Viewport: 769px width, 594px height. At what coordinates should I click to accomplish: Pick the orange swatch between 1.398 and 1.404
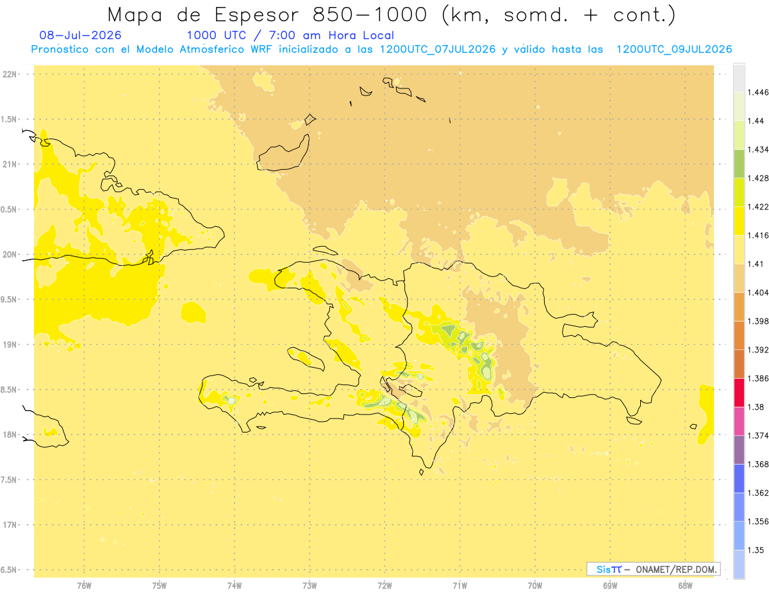739,307
